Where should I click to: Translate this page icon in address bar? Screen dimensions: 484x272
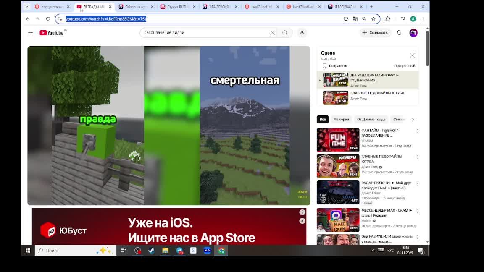(355, 19)
